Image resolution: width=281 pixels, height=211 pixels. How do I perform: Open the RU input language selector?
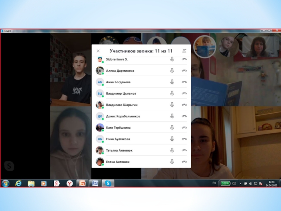coord(214,183)
